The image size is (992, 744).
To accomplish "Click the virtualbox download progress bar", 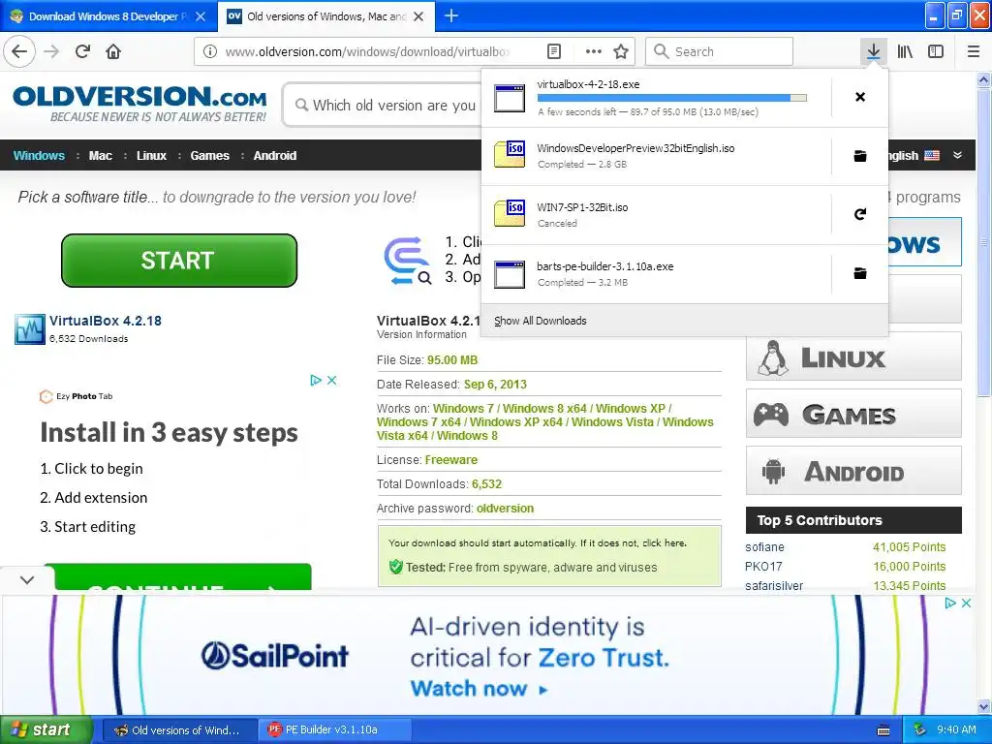I will click(672, 98).
